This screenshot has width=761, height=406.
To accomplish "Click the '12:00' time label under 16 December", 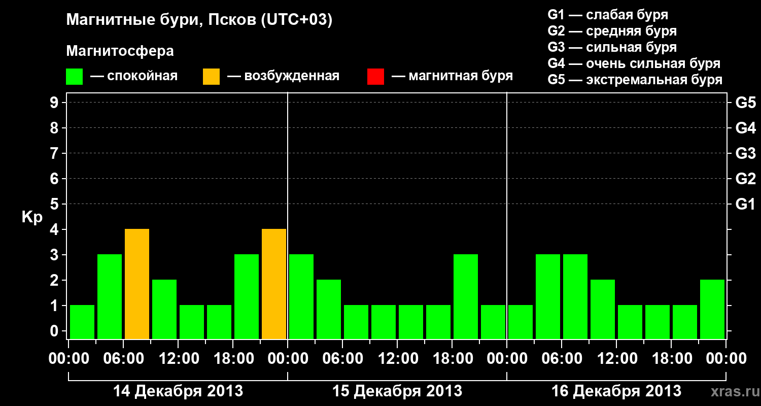I will click(x=616, y=359).
